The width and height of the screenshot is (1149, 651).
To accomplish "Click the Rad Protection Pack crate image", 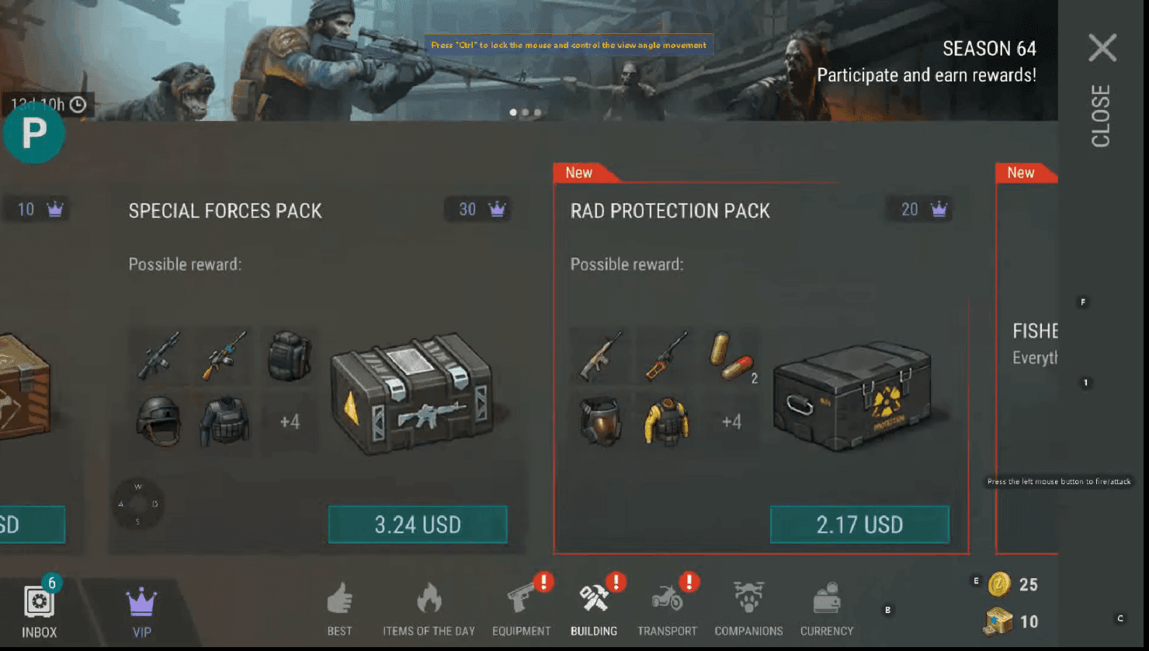I will (852, 396).
